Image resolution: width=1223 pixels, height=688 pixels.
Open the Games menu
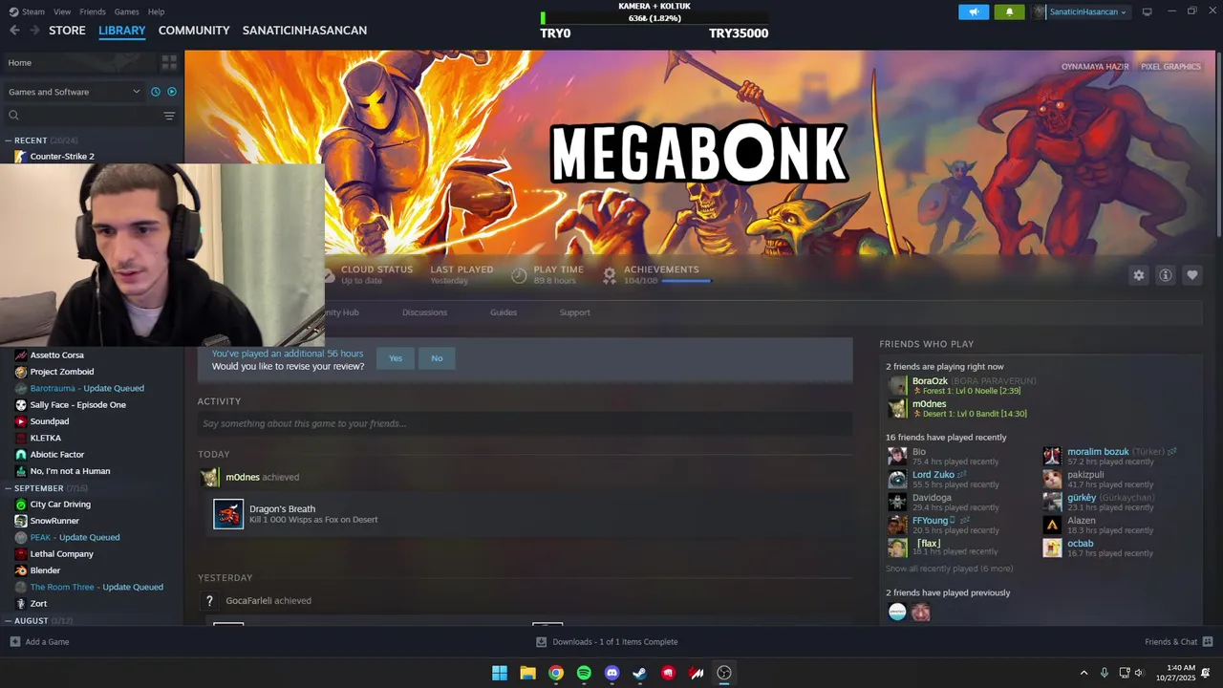tap(126, 11)
